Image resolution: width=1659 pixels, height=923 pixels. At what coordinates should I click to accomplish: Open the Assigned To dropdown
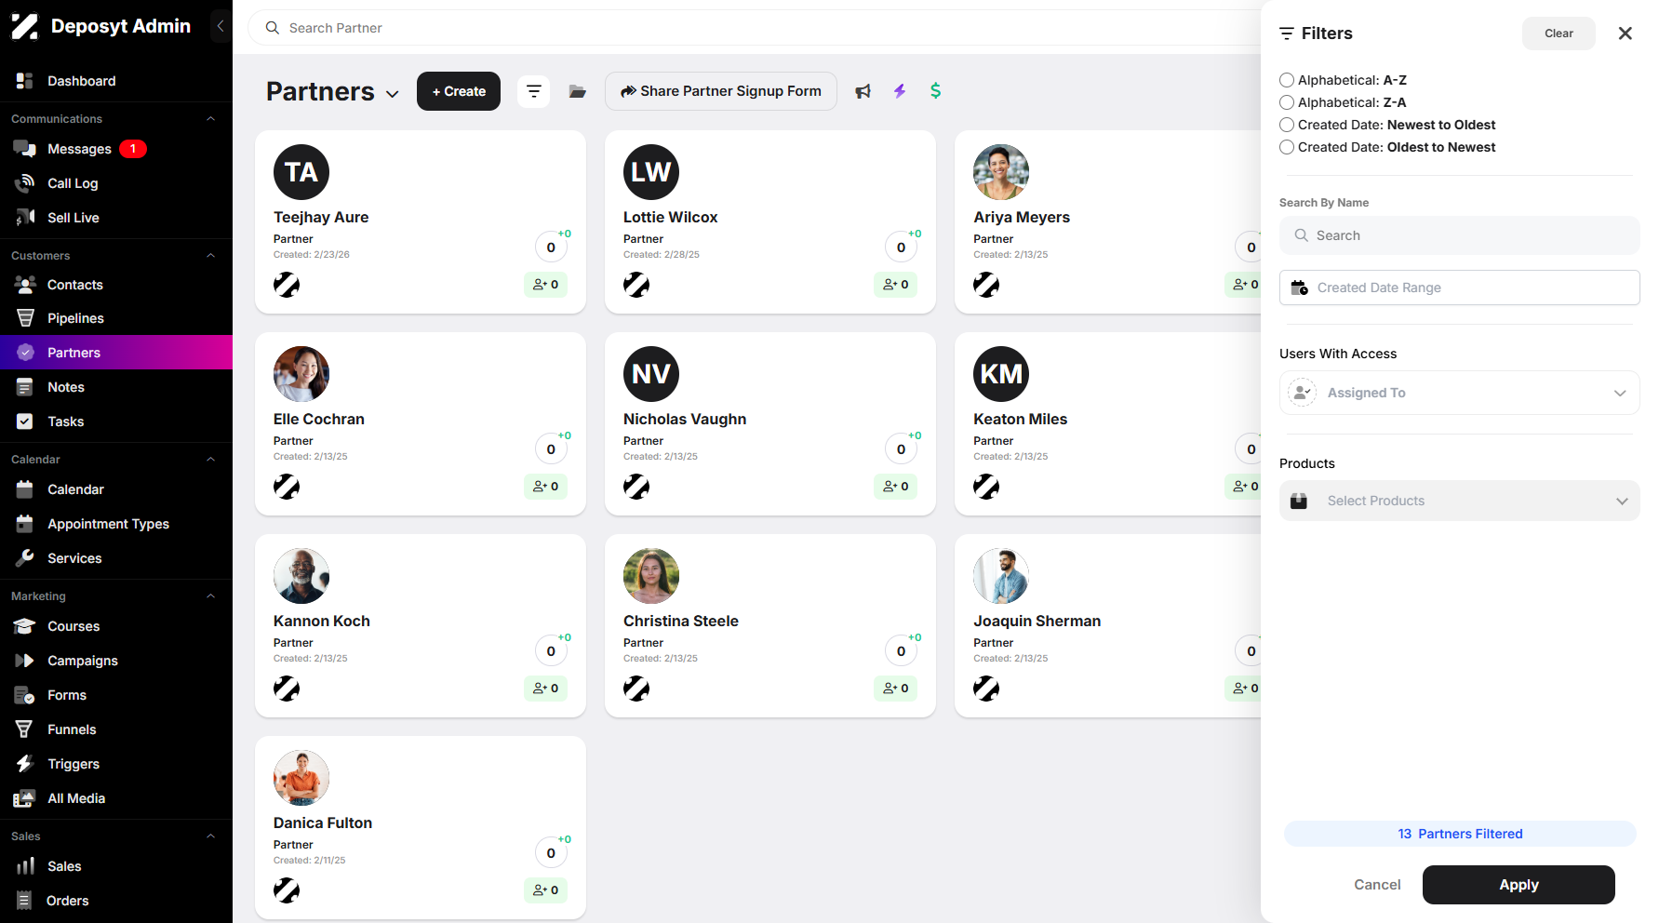pyautogui.click(x=1459, y=393)
